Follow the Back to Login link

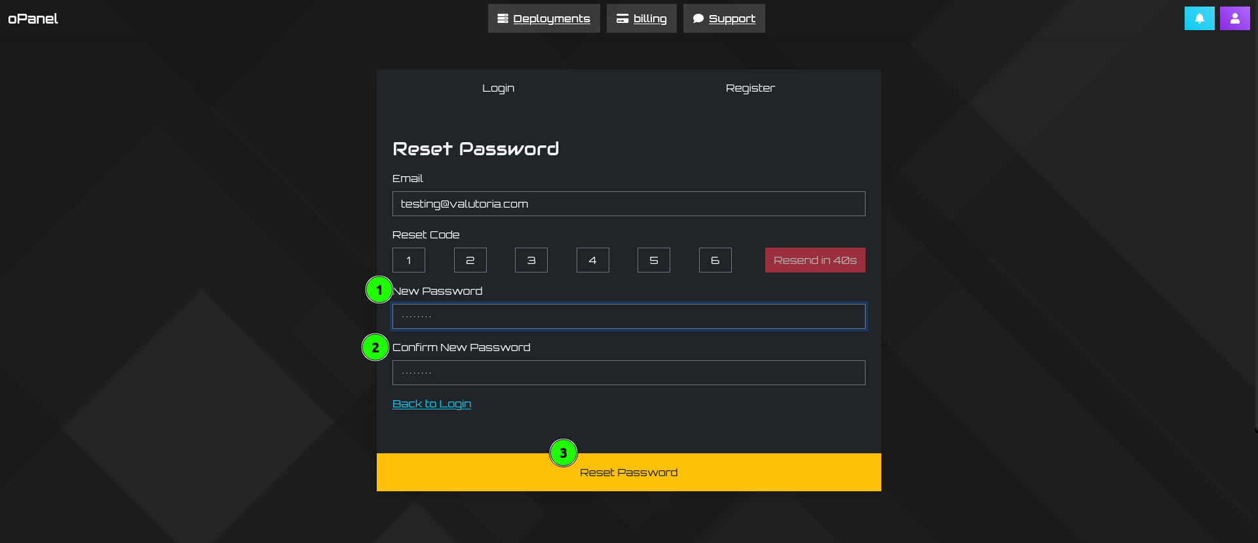(x=432, y=403)
